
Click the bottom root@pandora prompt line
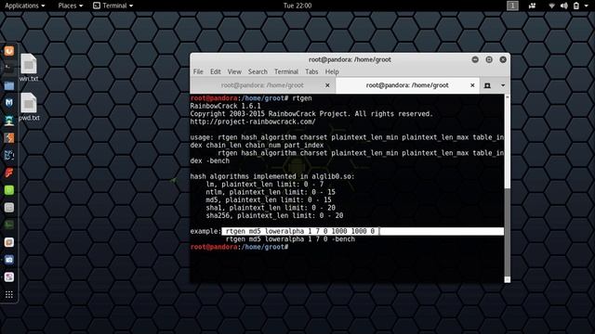click(x=240, y=247)
